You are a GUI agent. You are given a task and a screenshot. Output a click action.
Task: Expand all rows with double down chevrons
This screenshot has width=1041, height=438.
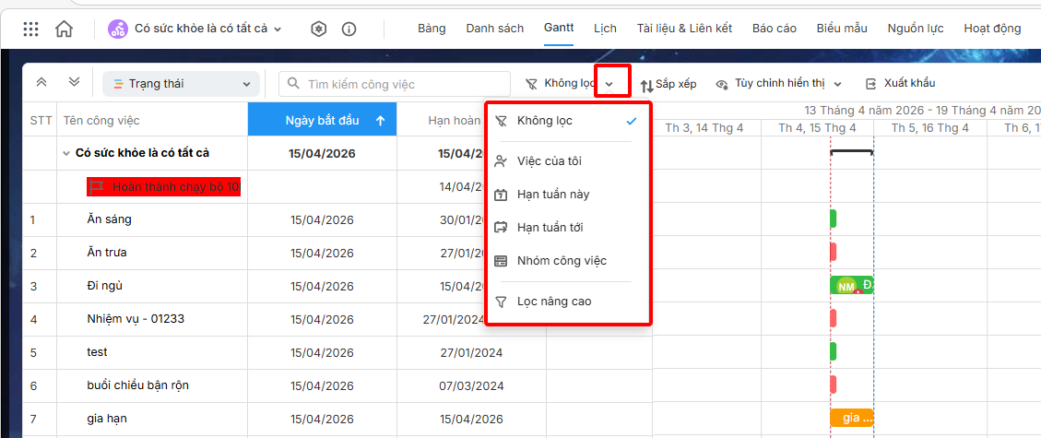coord(75,82)
